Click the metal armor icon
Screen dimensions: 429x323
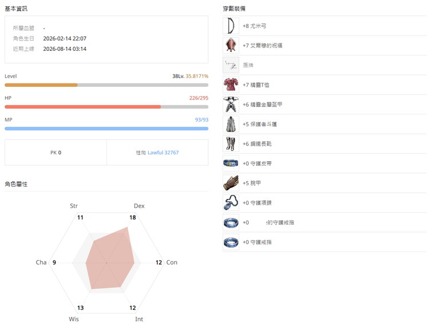231,105
